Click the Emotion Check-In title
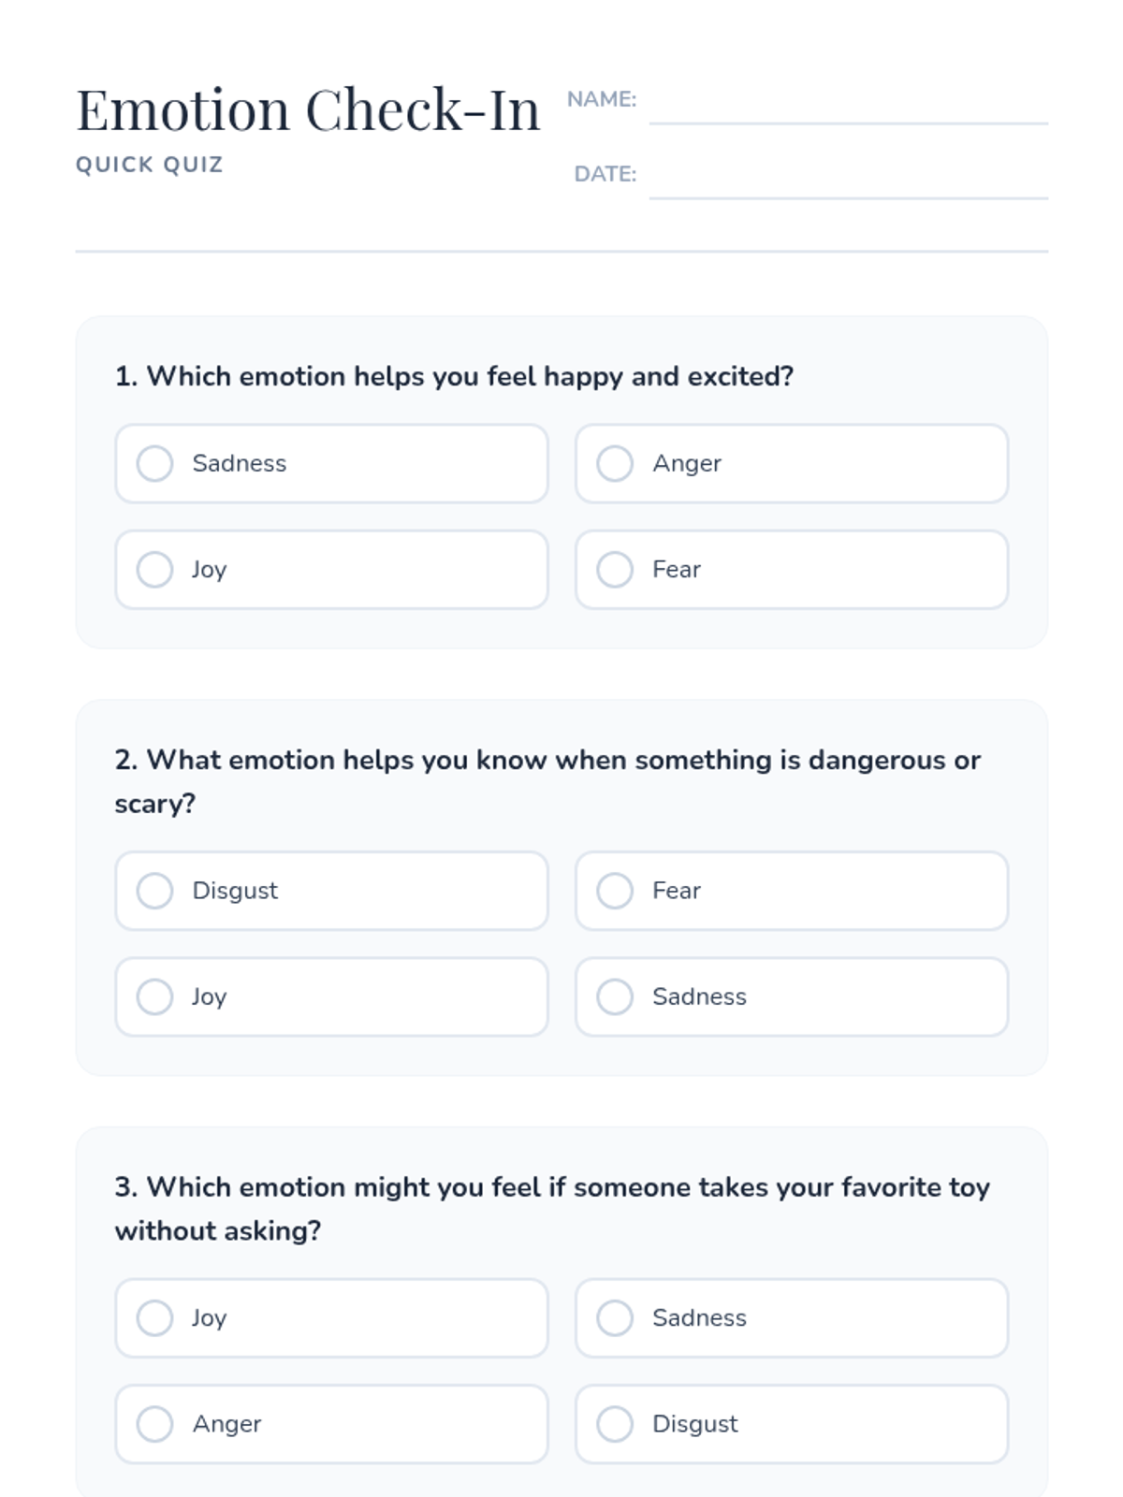Image resolution: width=1123 pixels, height=1497 pixels. [x=308, y=110]
